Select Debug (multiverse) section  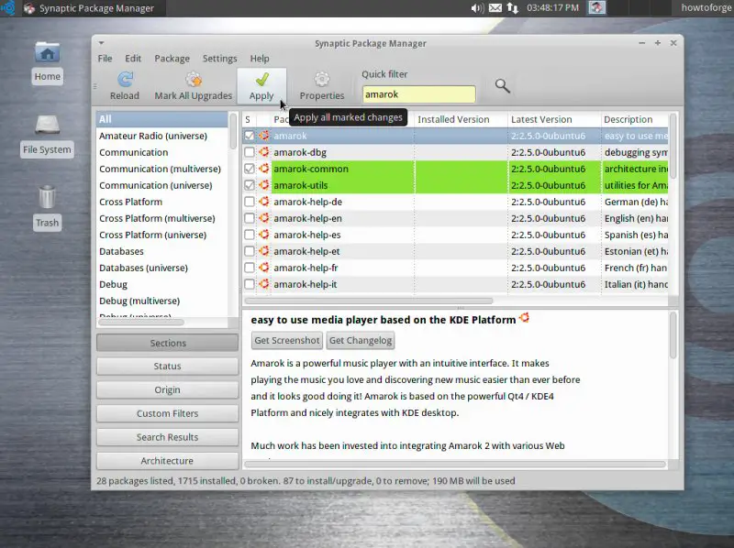tap(162, 301)
